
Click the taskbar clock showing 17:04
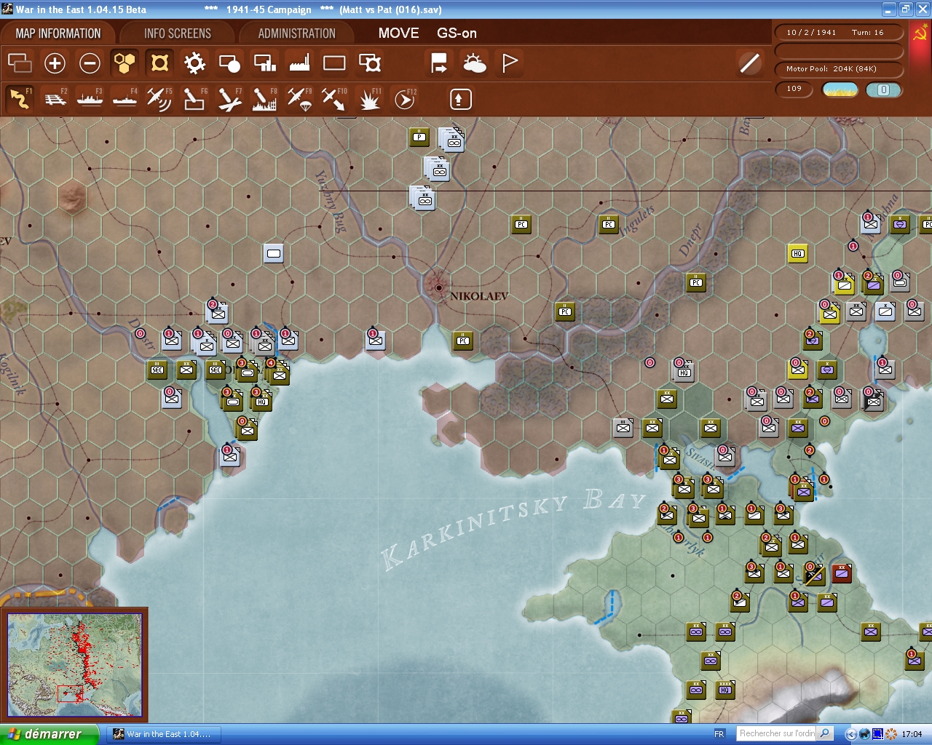[x=912, y=734]
